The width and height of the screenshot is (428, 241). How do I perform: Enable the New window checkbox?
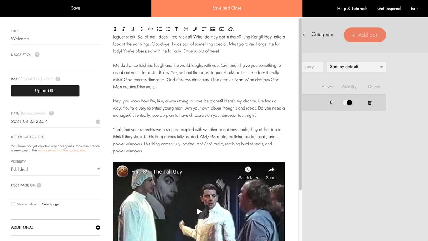(x=13, y=204)
